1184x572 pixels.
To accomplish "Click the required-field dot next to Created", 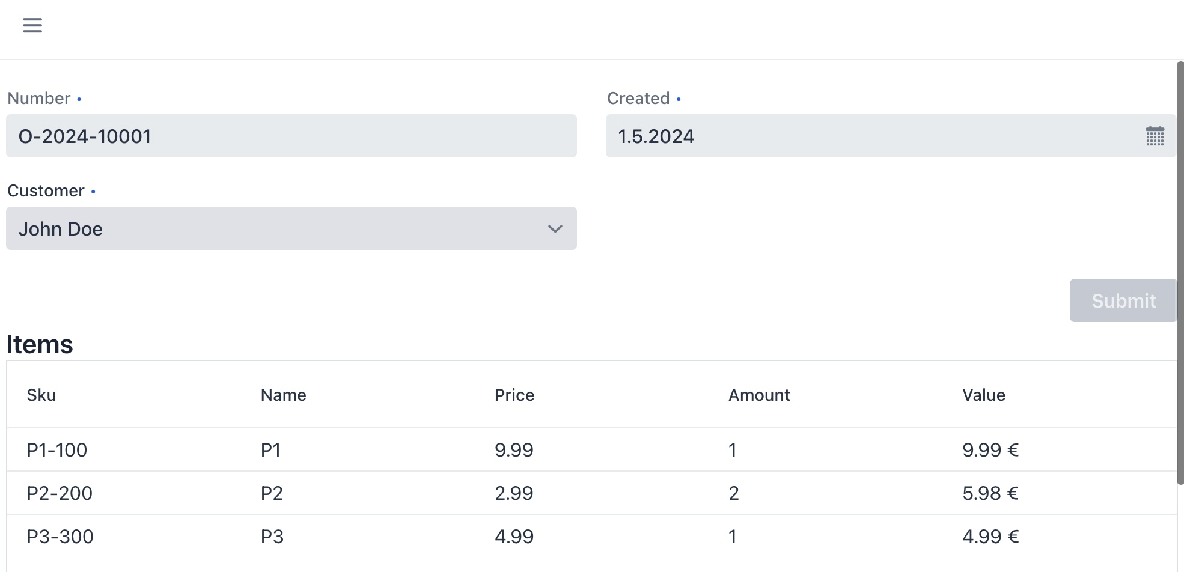I will click(679, 100).
